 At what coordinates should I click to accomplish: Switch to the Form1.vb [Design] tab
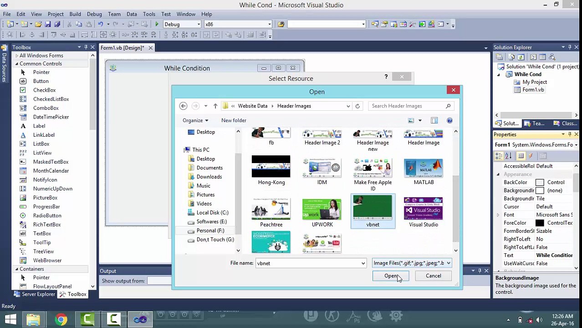[122, 48]
